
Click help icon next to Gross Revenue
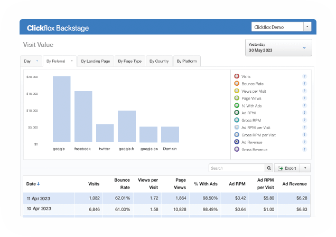pyautogui.click(x=304, y=150)
